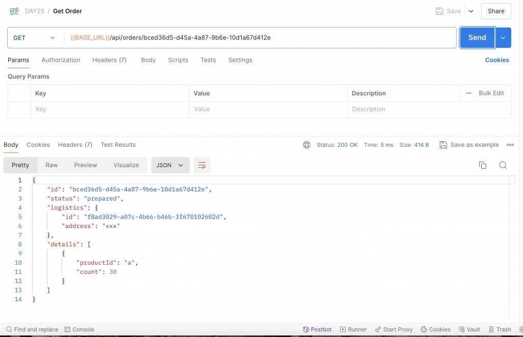Expand the Save options chevron
The image size is (523, 337).
click(470, 11)
